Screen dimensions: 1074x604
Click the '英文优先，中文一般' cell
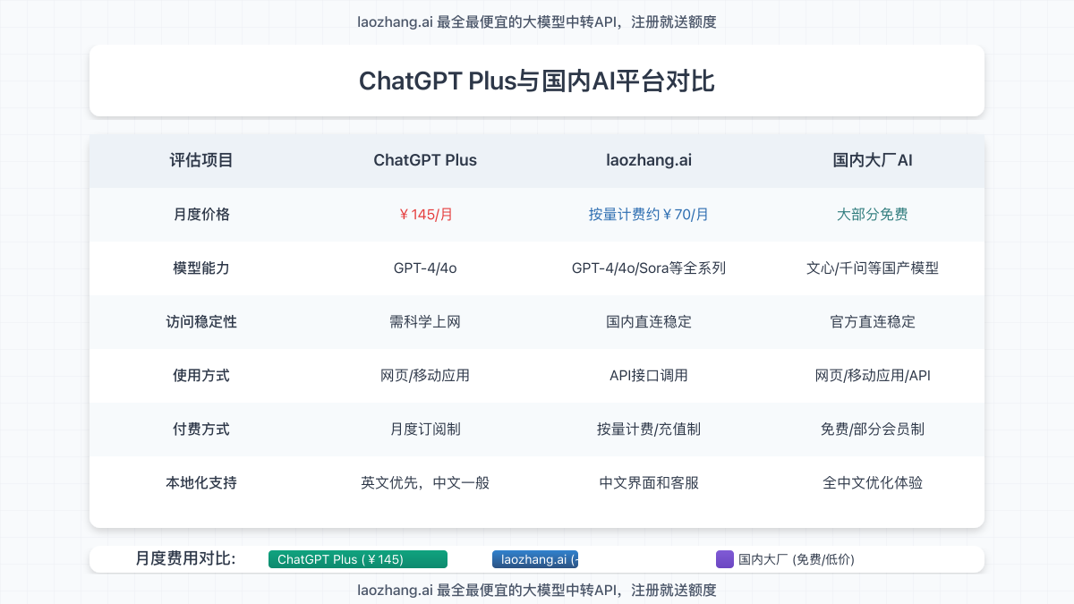[x=425, y=483]
